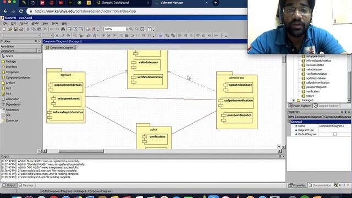The image size is (352, 198).
Task: Reload the browser page
Action: [x=21, y=11]
